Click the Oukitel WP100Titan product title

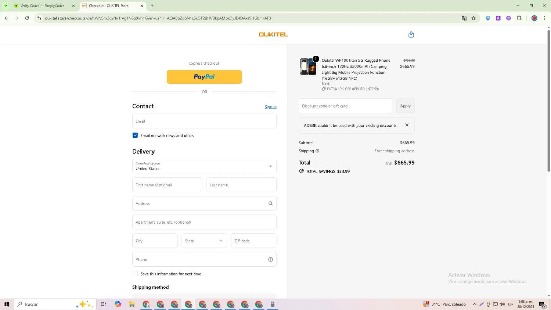coord(356,69)
